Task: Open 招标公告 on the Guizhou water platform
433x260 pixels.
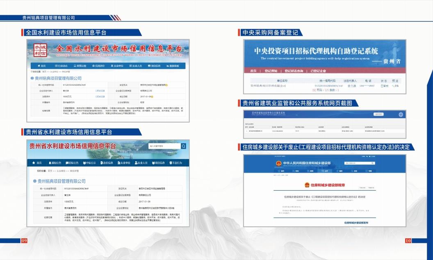Action: point(72,163)
